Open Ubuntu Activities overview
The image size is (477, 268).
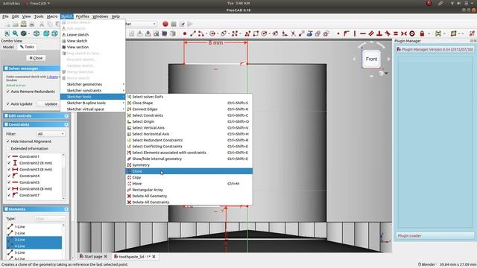click(x=12, y=3)
